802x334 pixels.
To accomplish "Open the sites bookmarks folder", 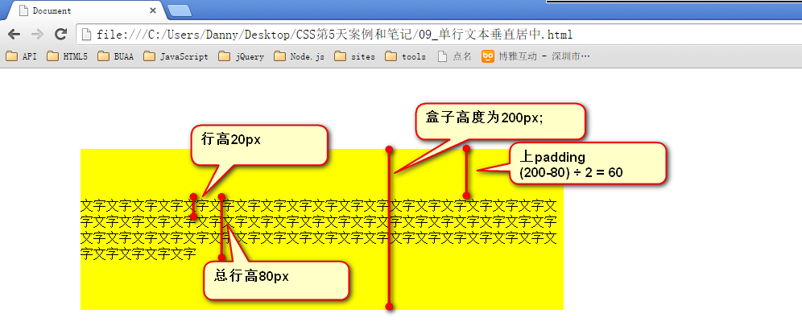I will (x=354, y=57).
